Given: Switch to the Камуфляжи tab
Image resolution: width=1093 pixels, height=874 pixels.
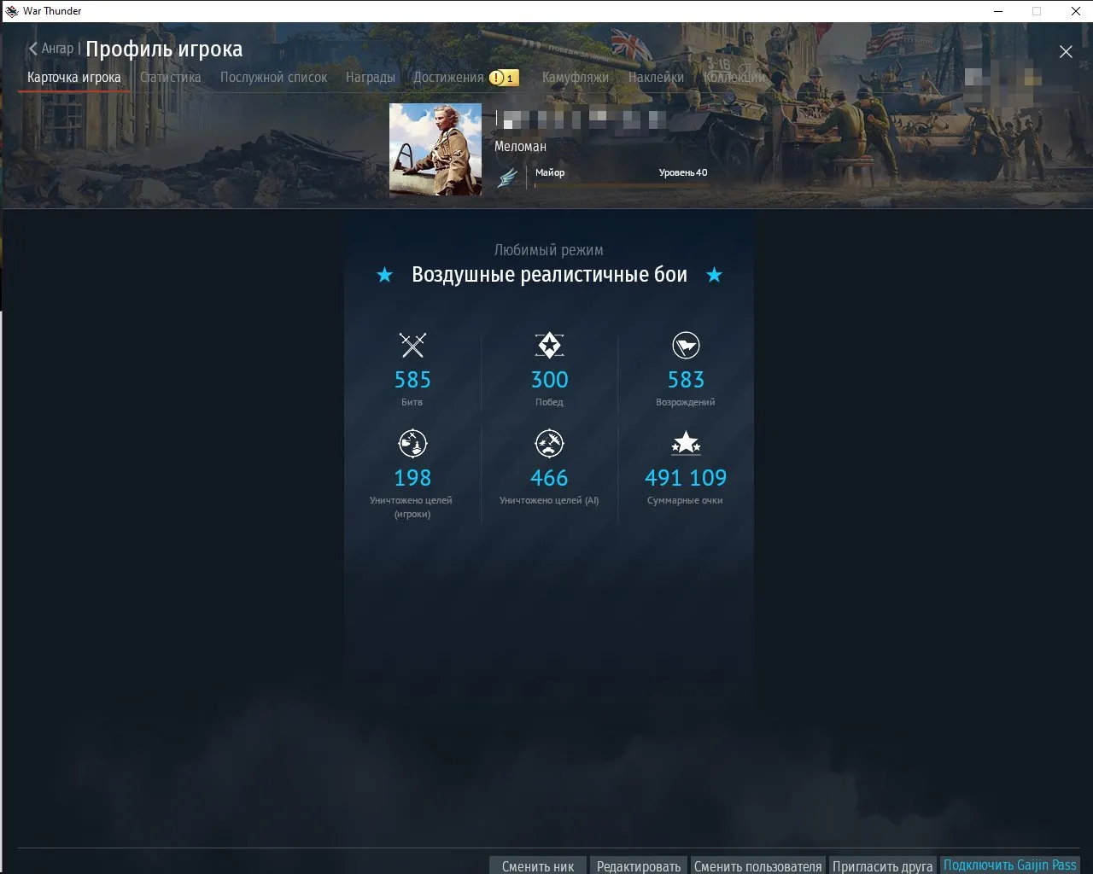Looking at the screenshot, I should [576, 77].
